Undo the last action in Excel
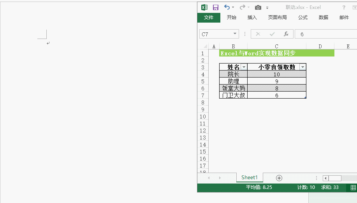Image resolution: width=357 pixels, height=203 pixels. point(227,7)
